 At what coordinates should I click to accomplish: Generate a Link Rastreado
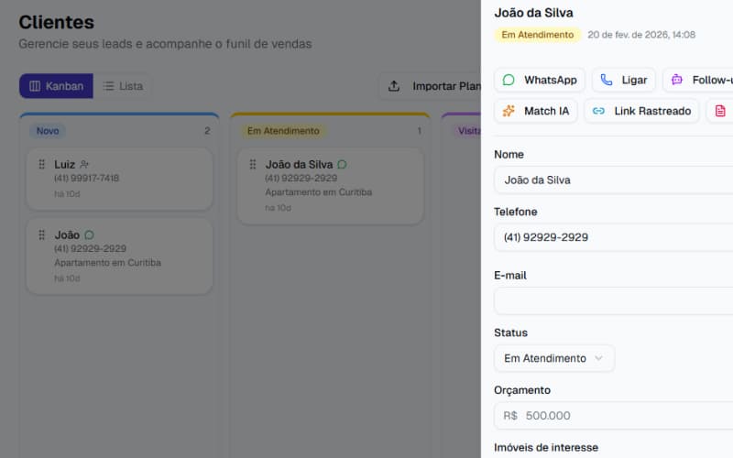pyautogui.click(x=642, y=111)
